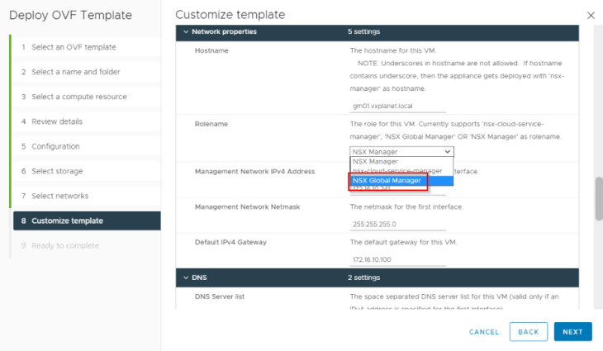Open the Rolename dropdown arrow

447,151
